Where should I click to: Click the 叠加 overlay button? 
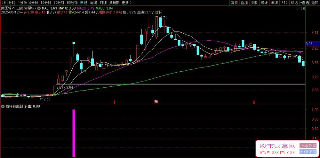244,3
